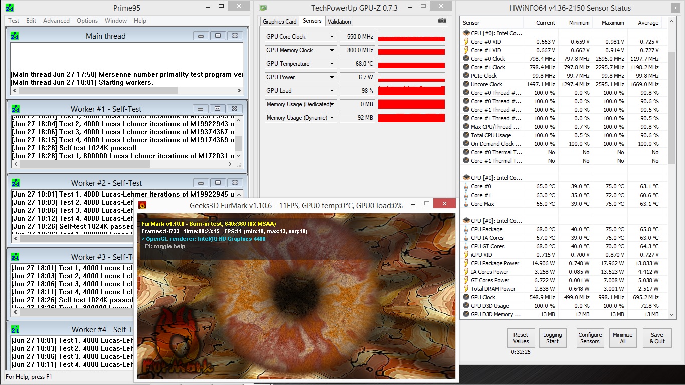Click the Worker #3 window icon

click(15, 257)
